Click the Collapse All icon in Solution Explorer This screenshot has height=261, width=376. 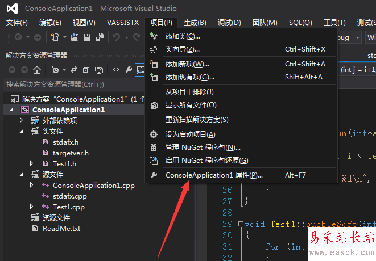pyautogui.click(x=86, y=70)
